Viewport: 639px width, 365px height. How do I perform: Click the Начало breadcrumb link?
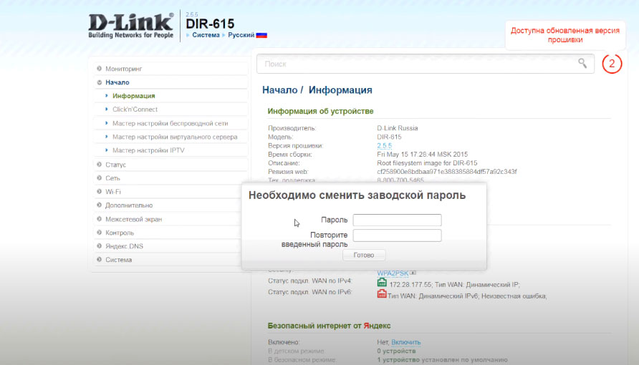pyautogui.click(x=279, y=90)
